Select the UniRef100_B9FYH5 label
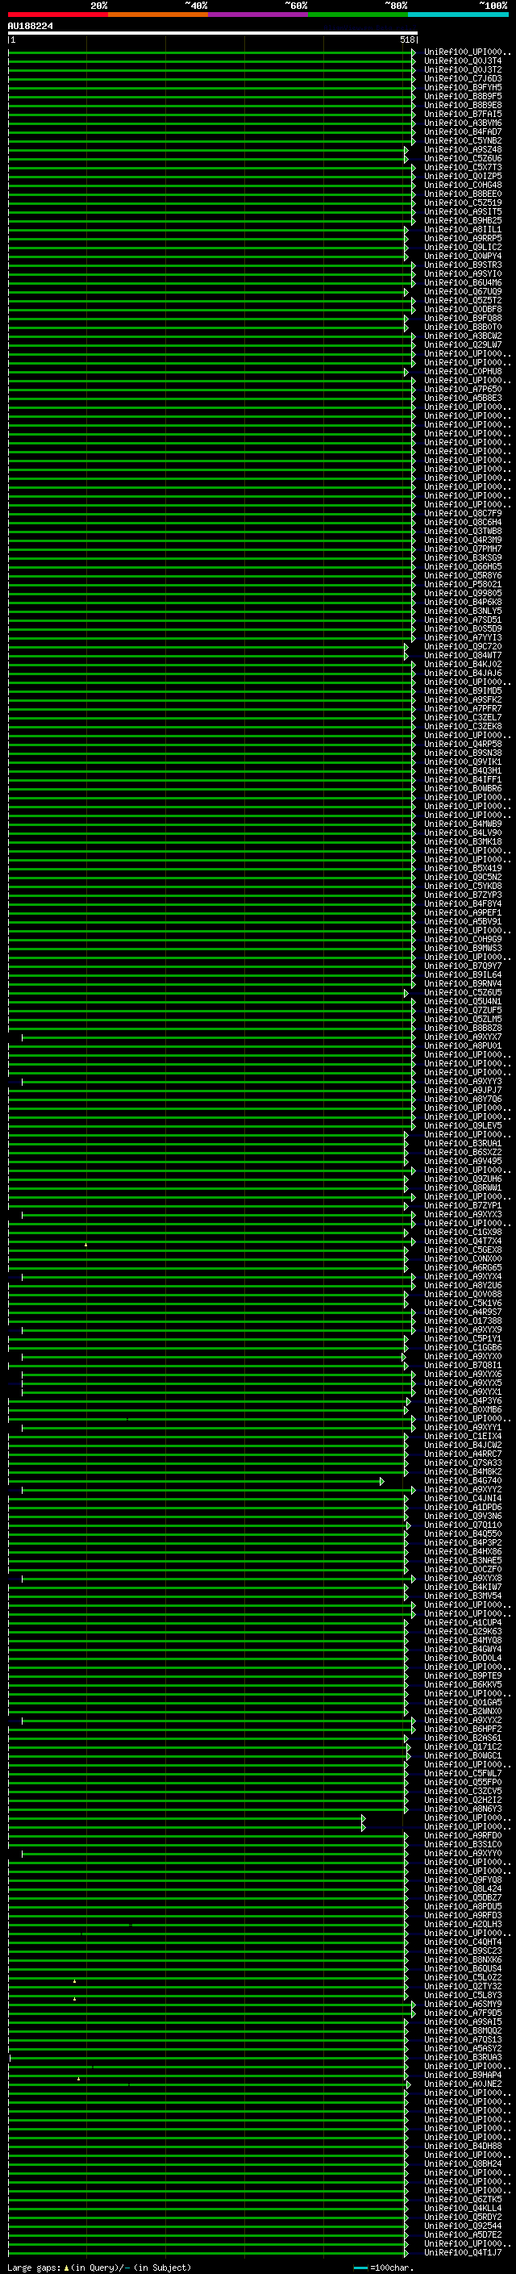This screenshot has height=2274, width=516. [x=463, y=87]
